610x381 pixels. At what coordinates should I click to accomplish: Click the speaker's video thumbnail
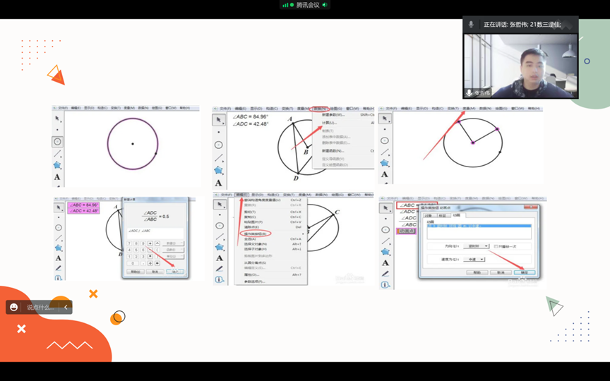coord(520,65)
